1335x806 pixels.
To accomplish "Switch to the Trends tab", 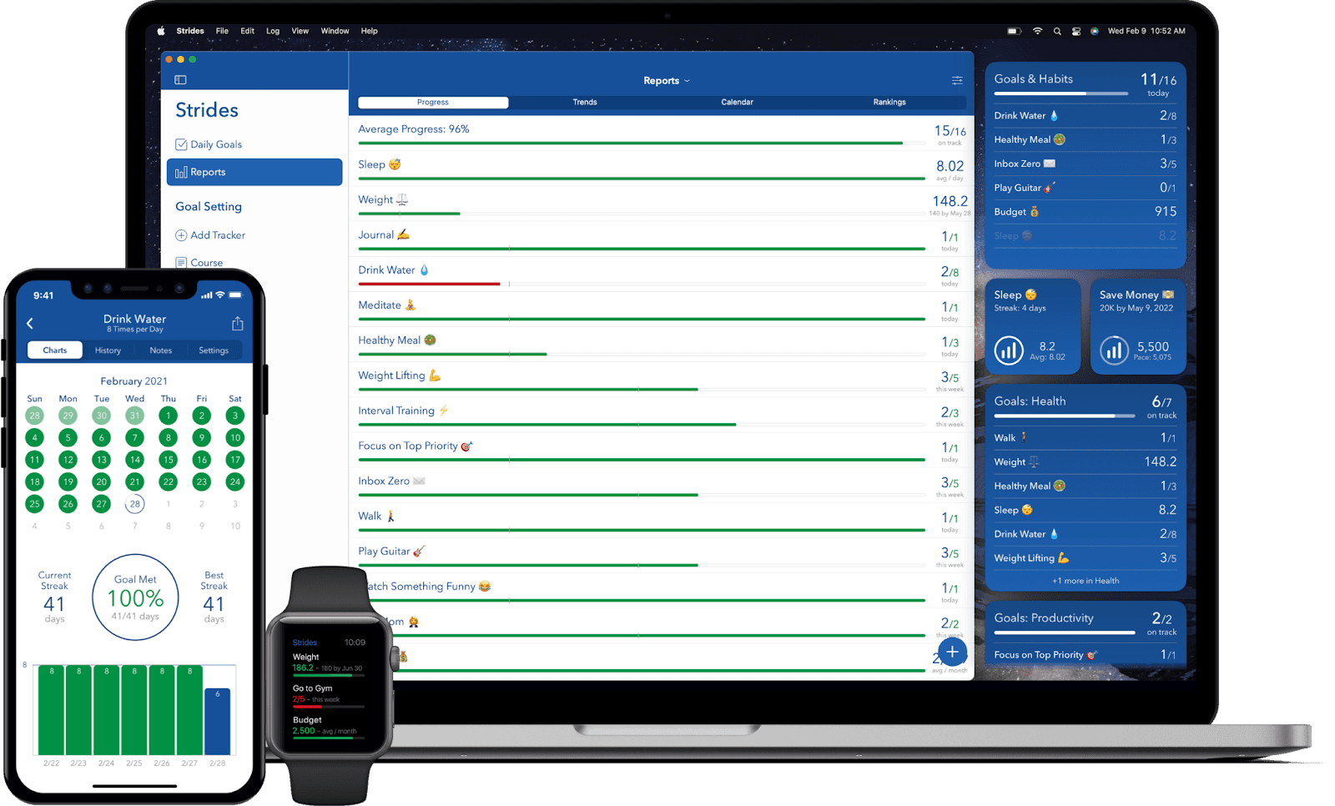I will click(585, 102).
